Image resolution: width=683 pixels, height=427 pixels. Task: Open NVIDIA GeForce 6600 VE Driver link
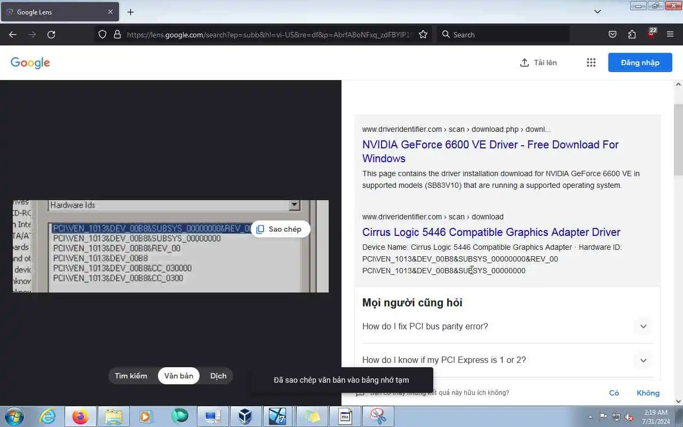pos(490,152)
